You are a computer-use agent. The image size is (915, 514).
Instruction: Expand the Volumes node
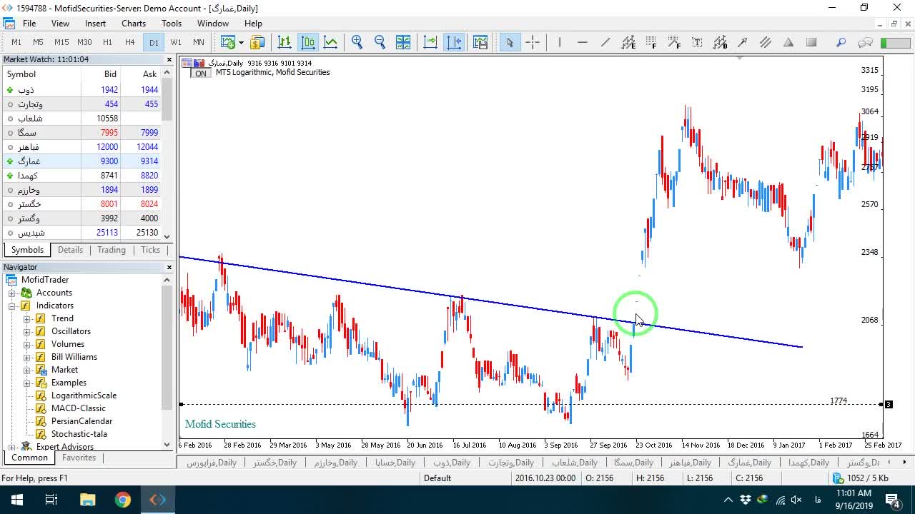(27, 344)
